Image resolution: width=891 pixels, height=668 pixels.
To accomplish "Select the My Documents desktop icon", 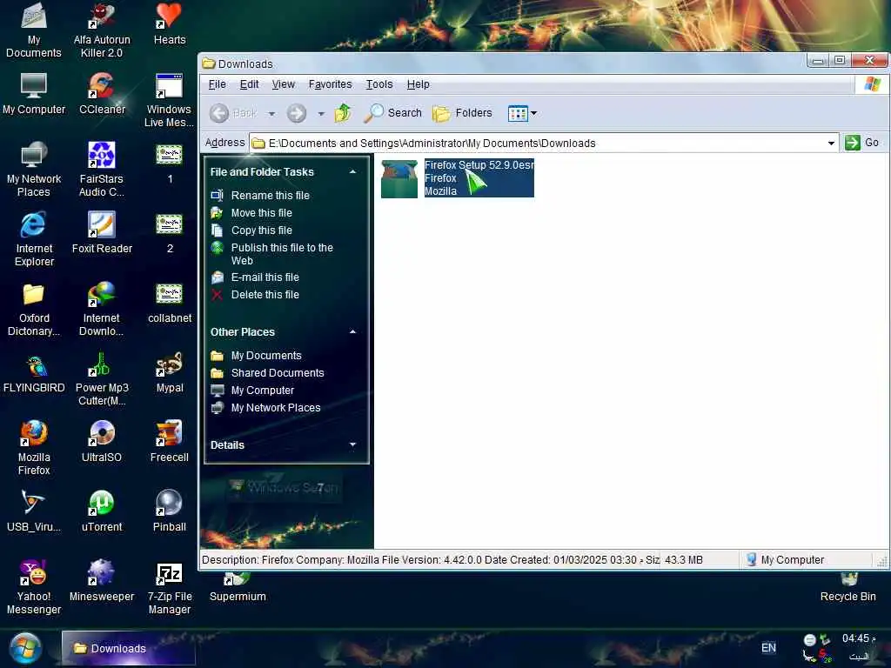I will click(34, 30).
